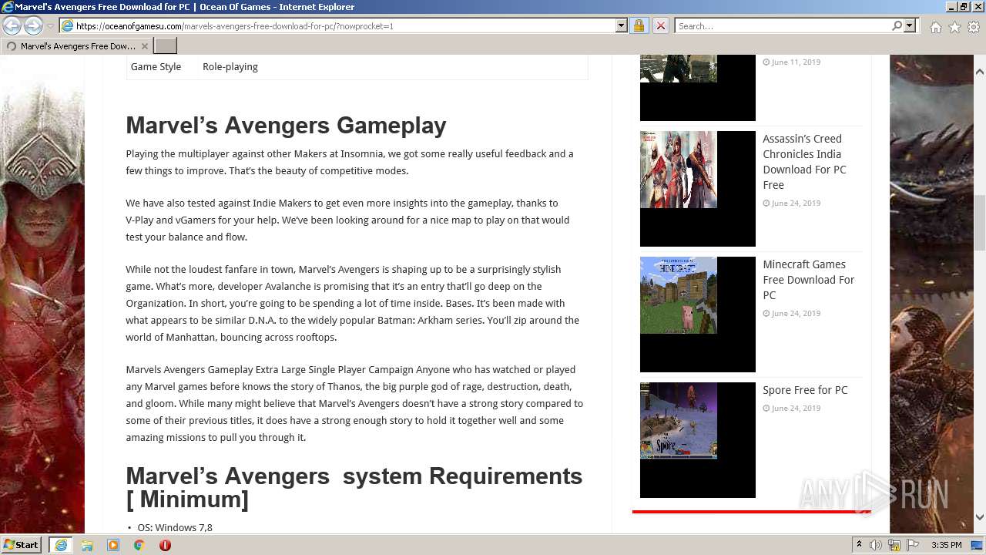Click the Action Center flag tray icon

pos(913,545)
